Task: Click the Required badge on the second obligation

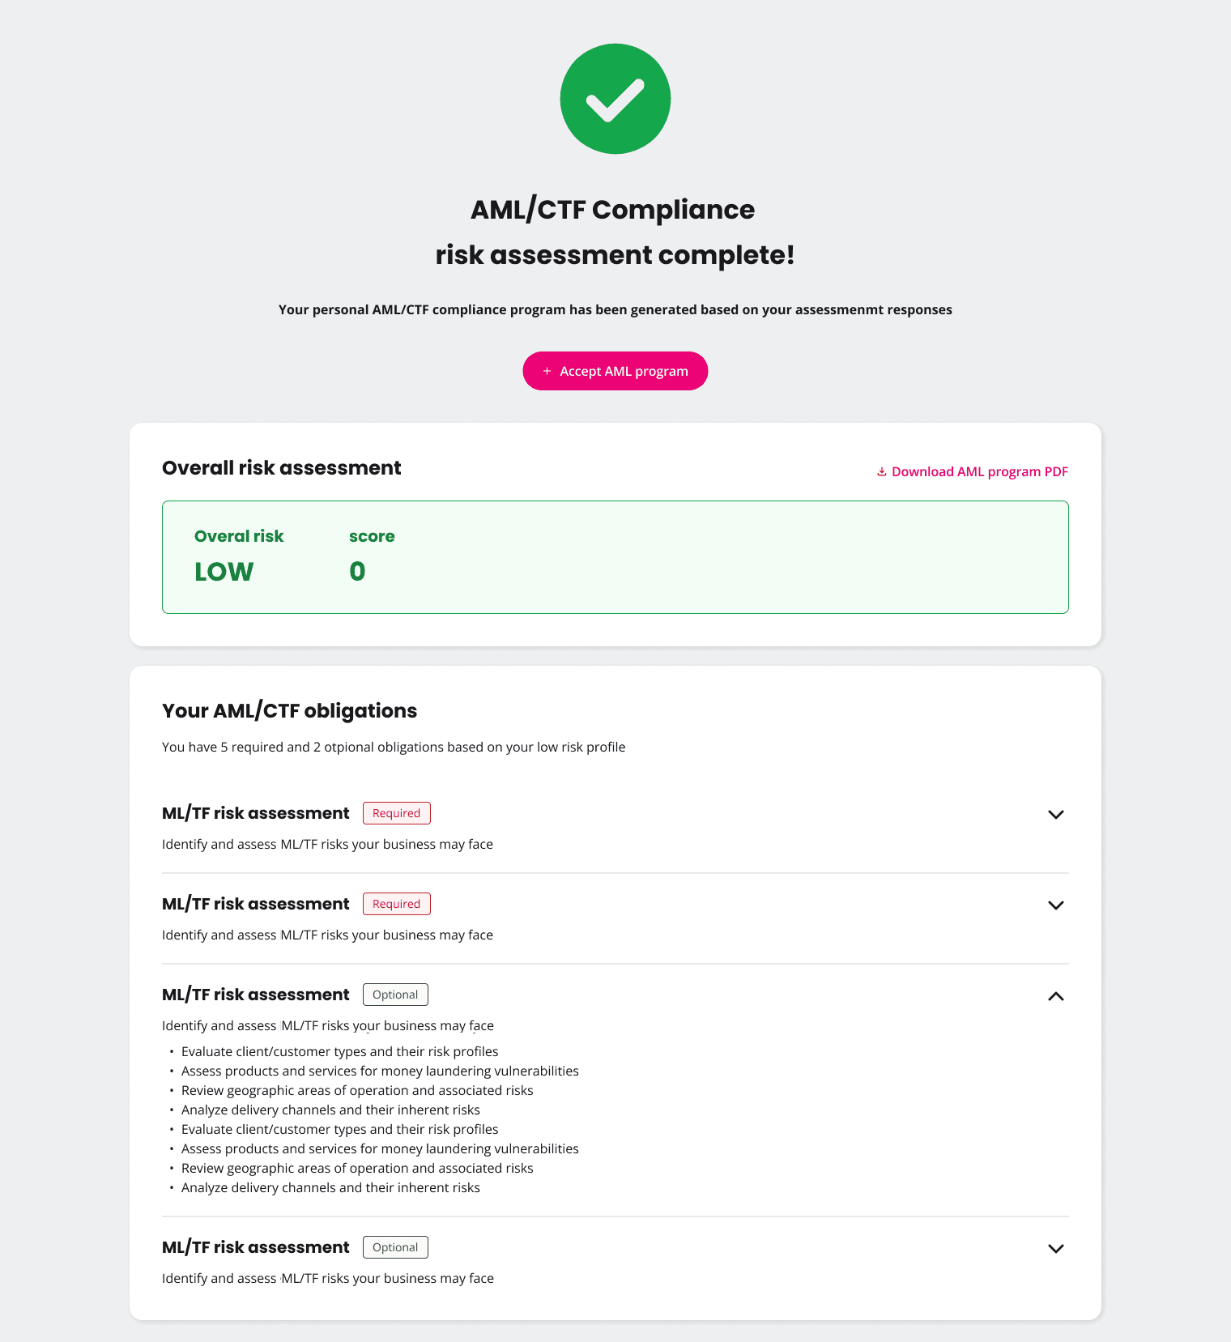Action: tap(396, 904)
